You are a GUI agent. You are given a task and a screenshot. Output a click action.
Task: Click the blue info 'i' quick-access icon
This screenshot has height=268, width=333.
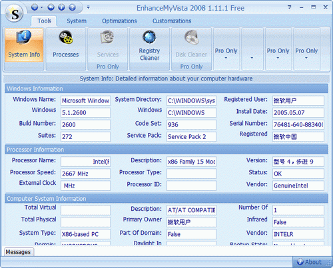click(61, 7)
